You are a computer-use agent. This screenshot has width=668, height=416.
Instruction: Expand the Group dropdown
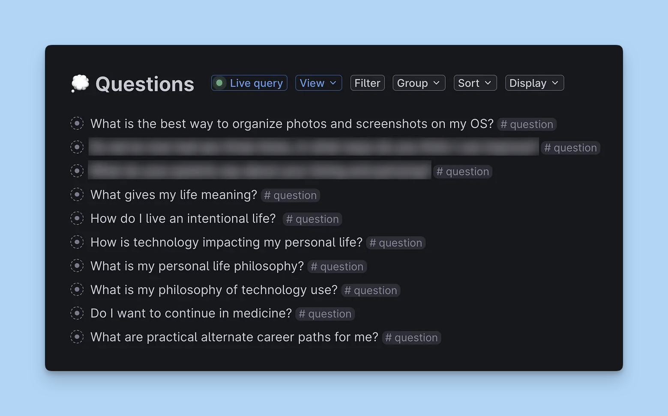pos(419,83)
